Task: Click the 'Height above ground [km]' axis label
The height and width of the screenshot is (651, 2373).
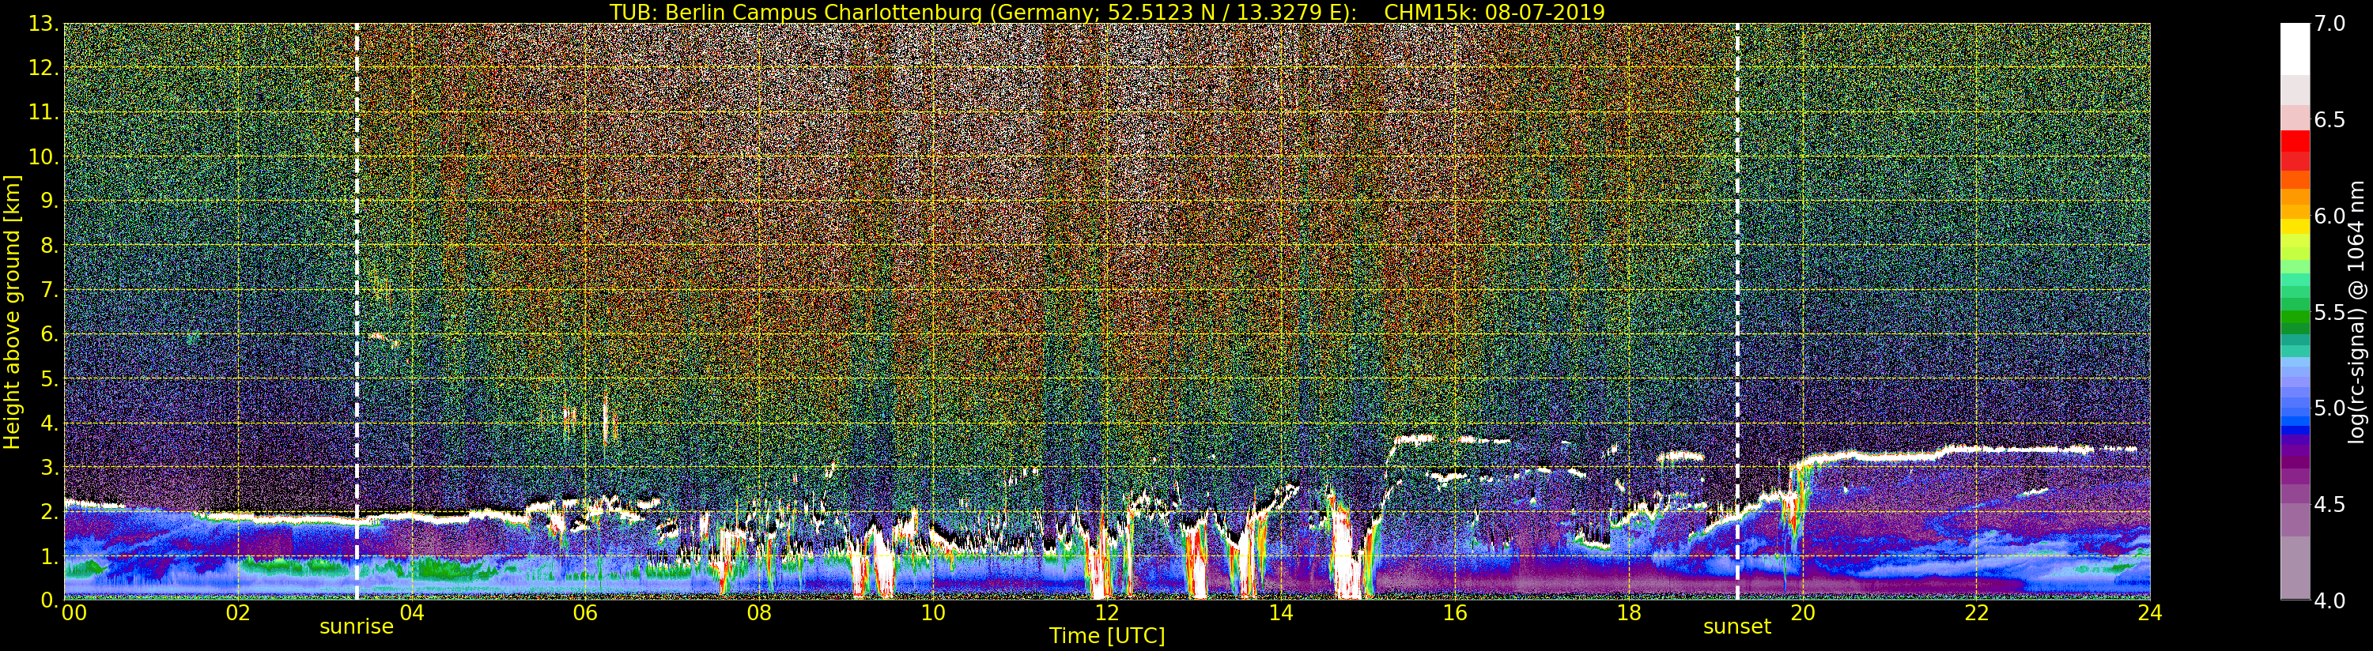Action: click(x=12, y=312)
